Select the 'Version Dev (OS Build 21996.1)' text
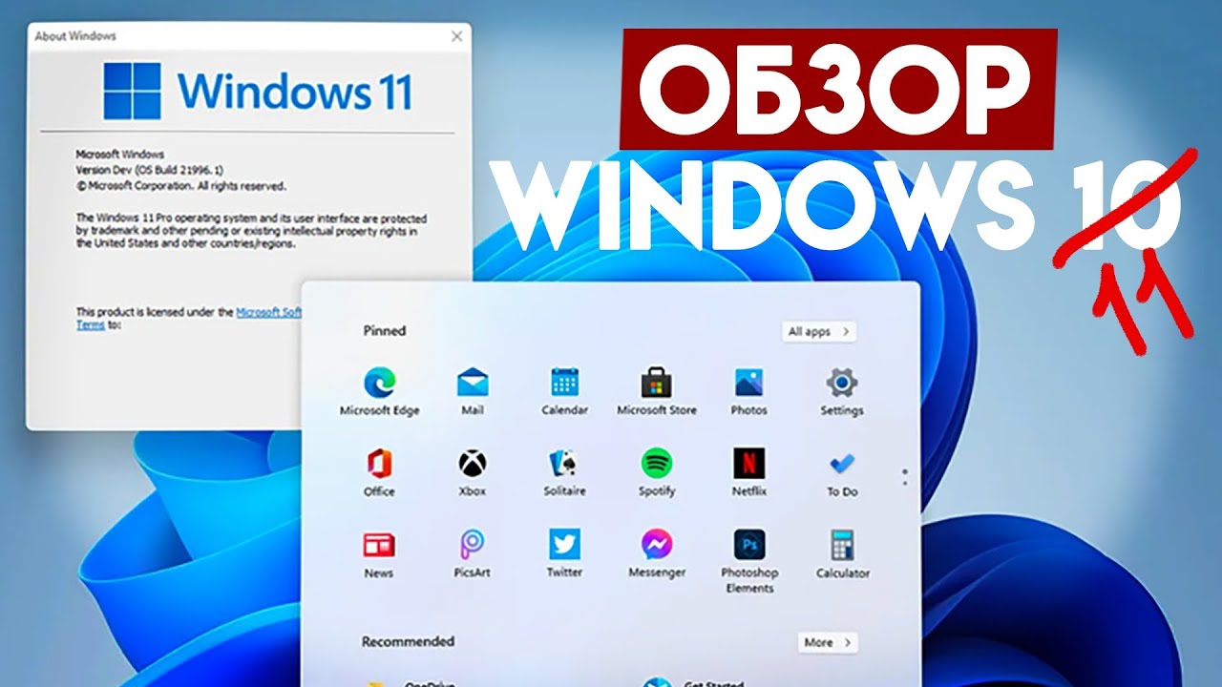Viewport: 1222px width, 687px height. click(151, 169)
